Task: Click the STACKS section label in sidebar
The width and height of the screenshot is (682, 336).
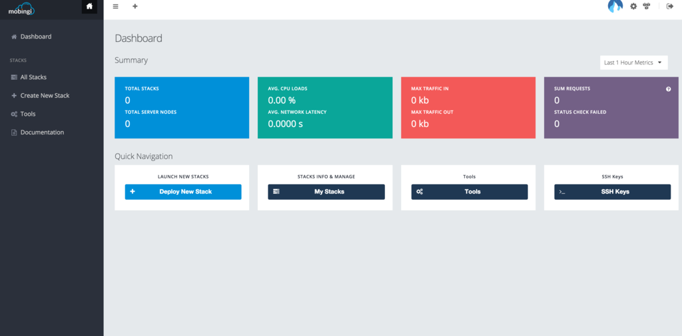Action: (18, 61)
